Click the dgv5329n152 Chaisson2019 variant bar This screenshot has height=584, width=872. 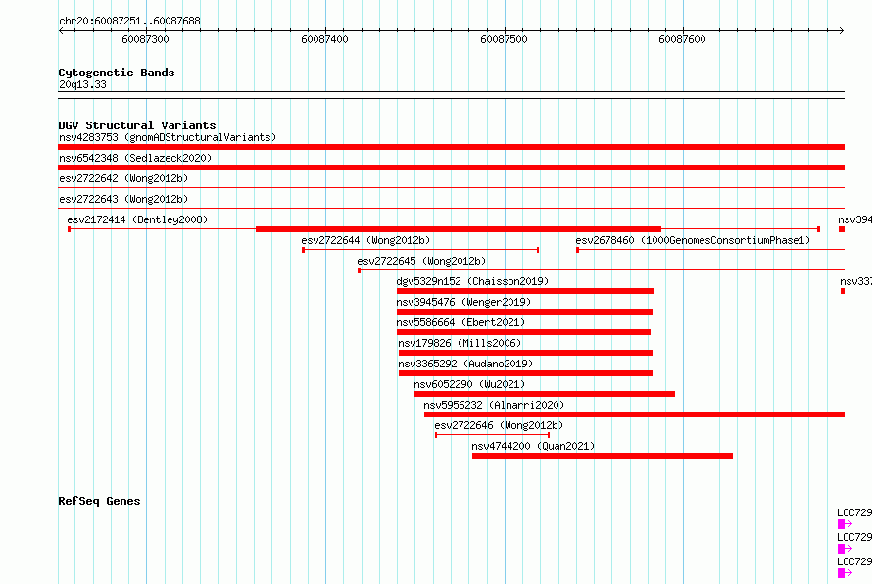pos(525,291)
